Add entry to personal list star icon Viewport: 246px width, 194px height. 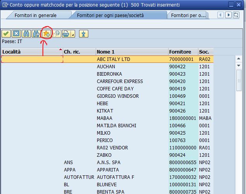pos(46,34)
